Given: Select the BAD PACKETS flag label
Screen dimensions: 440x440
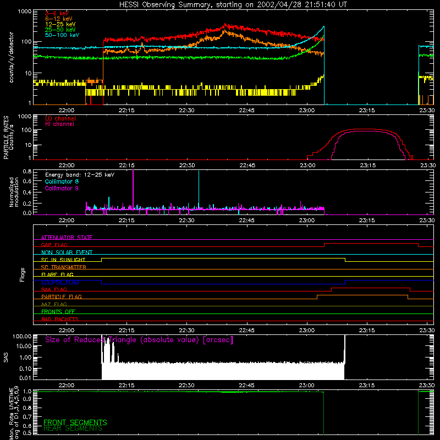Looking at the screenshot, I should (x=60, y=319).
